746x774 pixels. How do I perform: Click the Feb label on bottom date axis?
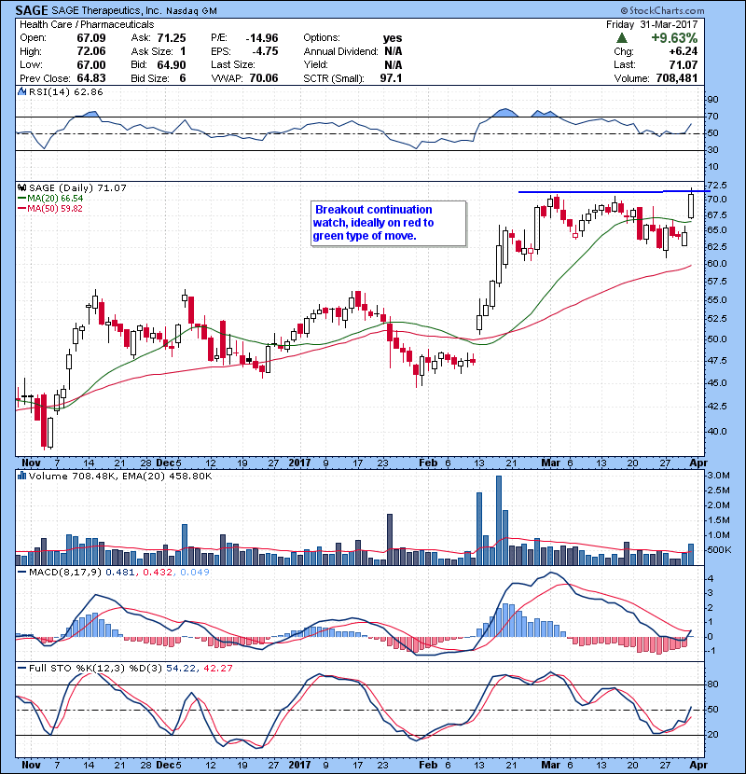(x=428, y=765)
